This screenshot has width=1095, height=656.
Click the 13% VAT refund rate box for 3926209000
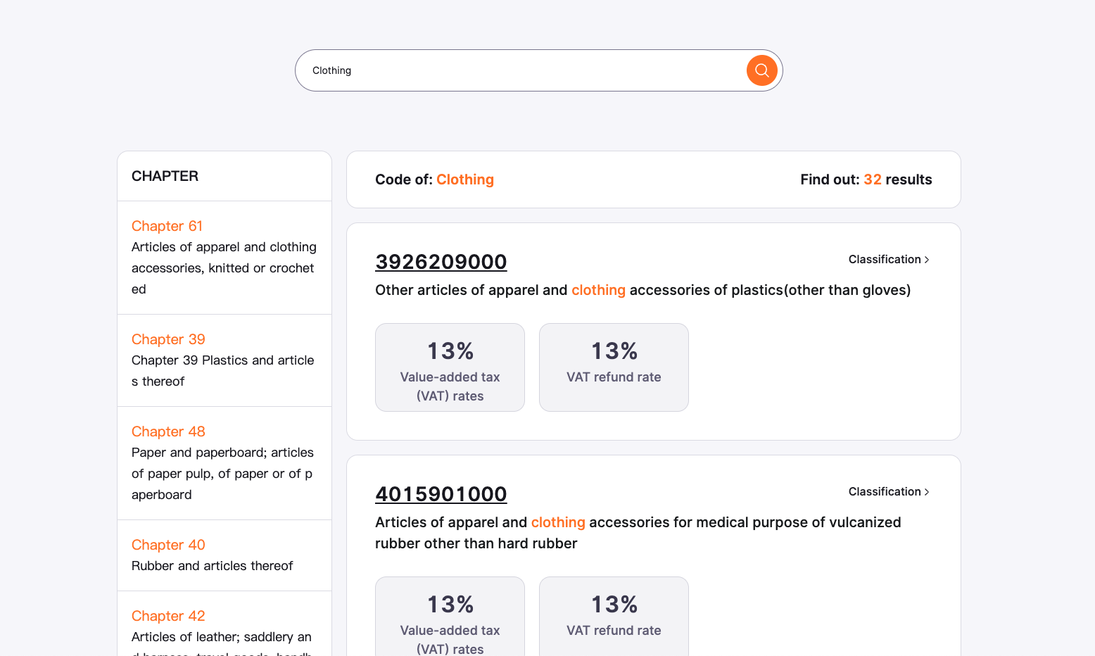click(614, 367)
